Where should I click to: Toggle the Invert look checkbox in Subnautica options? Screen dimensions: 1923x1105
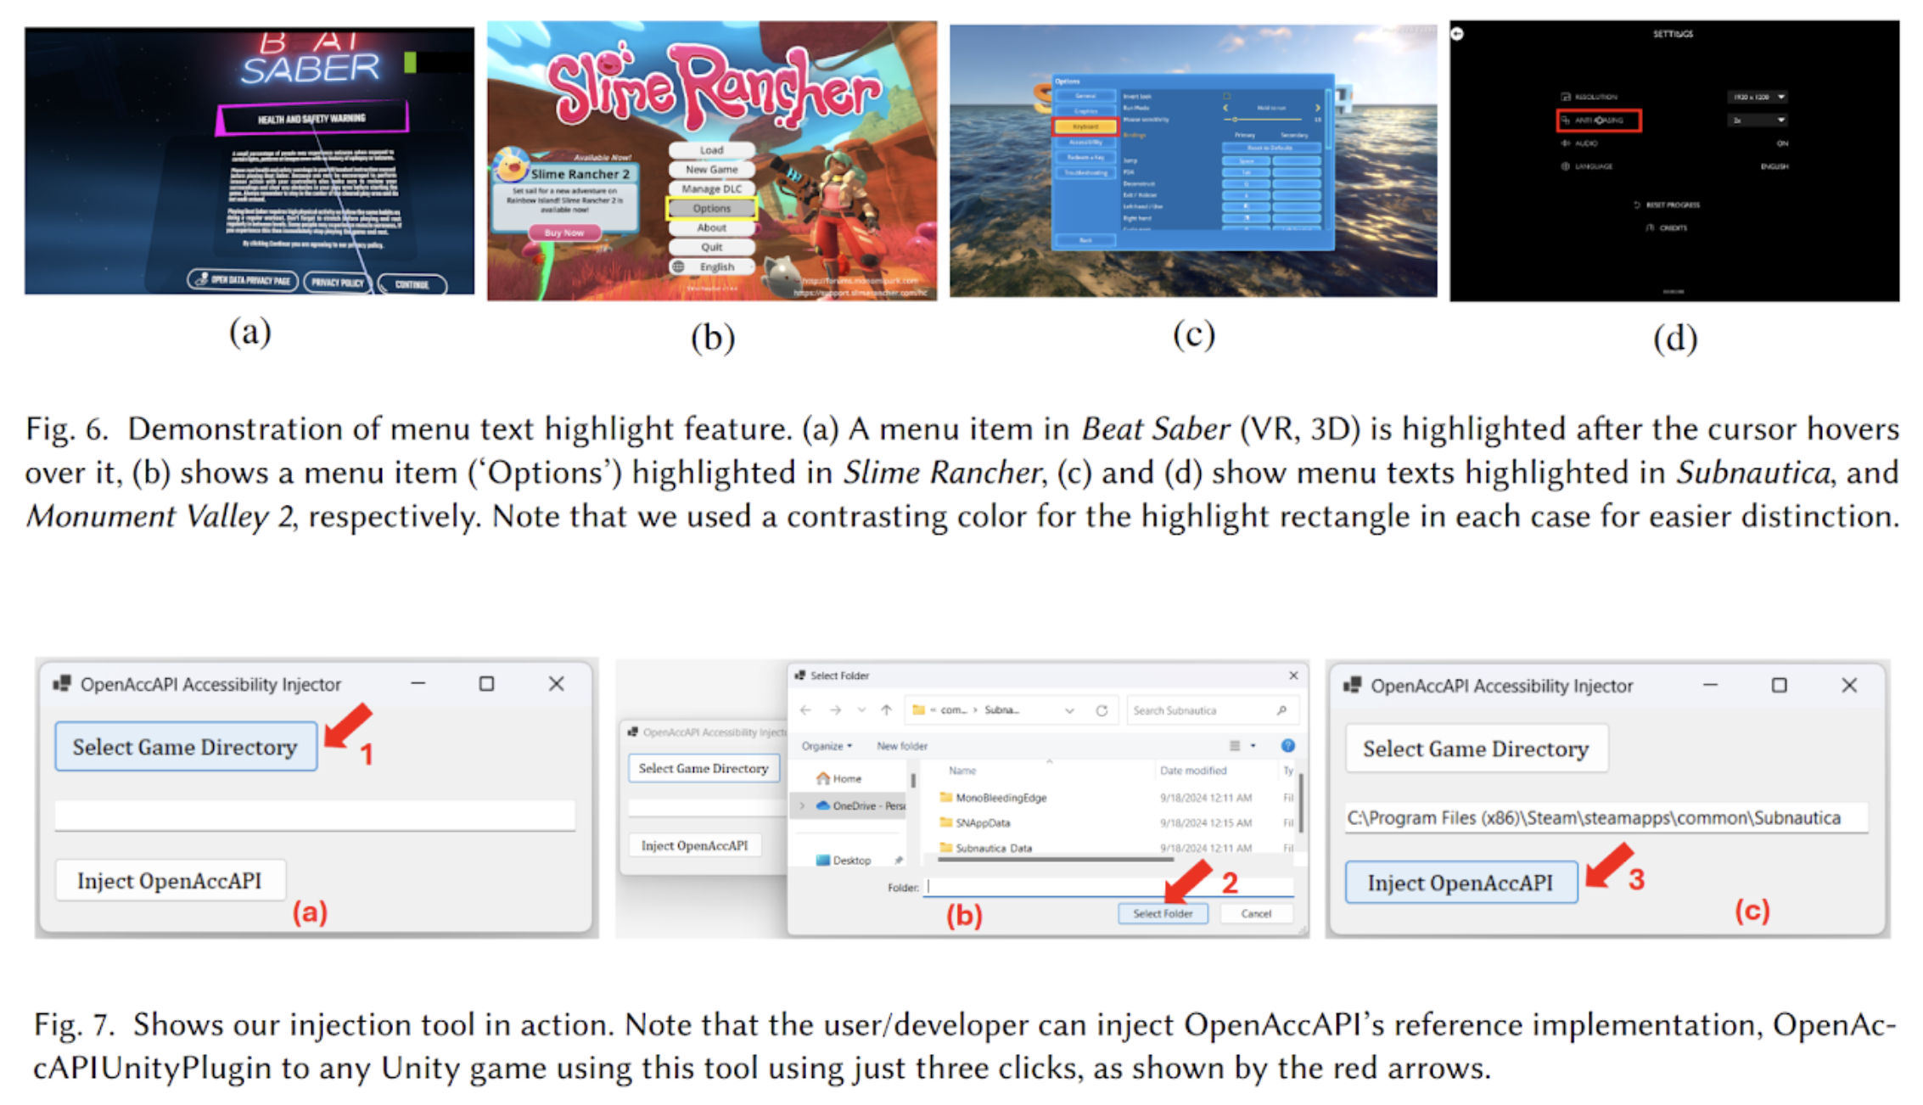point(1226,96)
